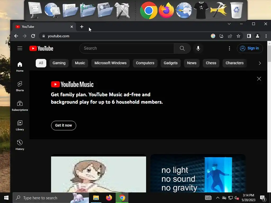Select the Gaming filter chip
The width and height of the screenshot is (271, 203).
coord(59,63)
